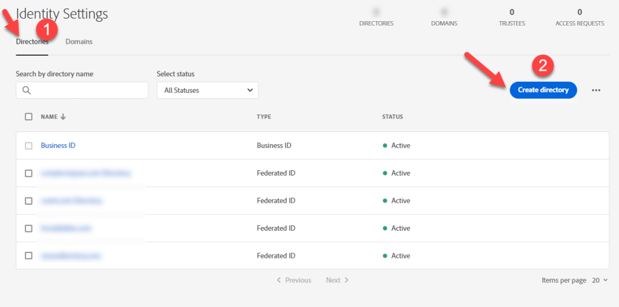Check the Business ID row checkbox
619x307 pixels.
[x=28, y=146]
